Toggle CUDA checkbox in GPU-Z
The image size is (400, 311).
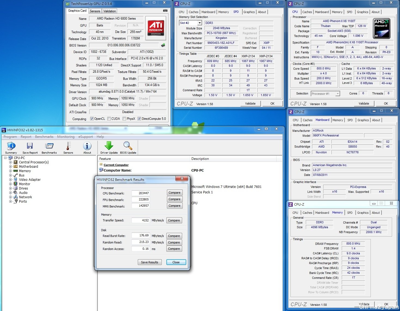pyautogui.click(x=109, y=119)
